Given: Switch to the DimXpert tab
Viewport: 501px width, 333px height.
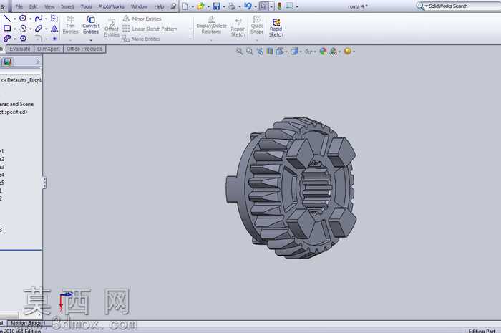Looking at the screenshot, I should (x=49, y=49).
